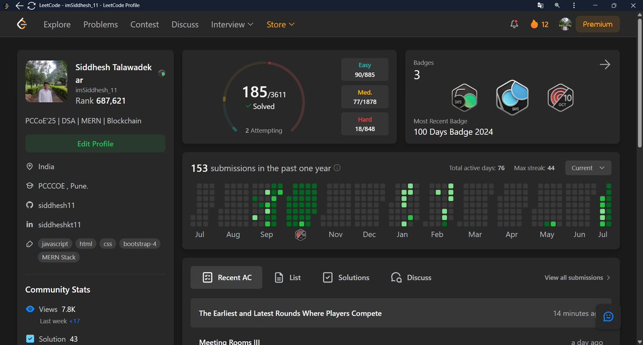Go to the Contest page

point(145,25)
